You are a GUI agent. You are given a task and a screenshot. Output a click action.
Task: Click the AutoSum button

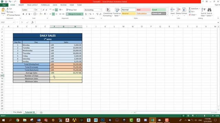[193, 9]
